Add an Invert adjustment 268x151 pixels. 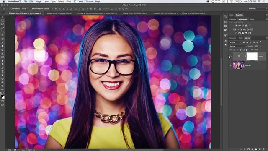[x=236, y=33]
